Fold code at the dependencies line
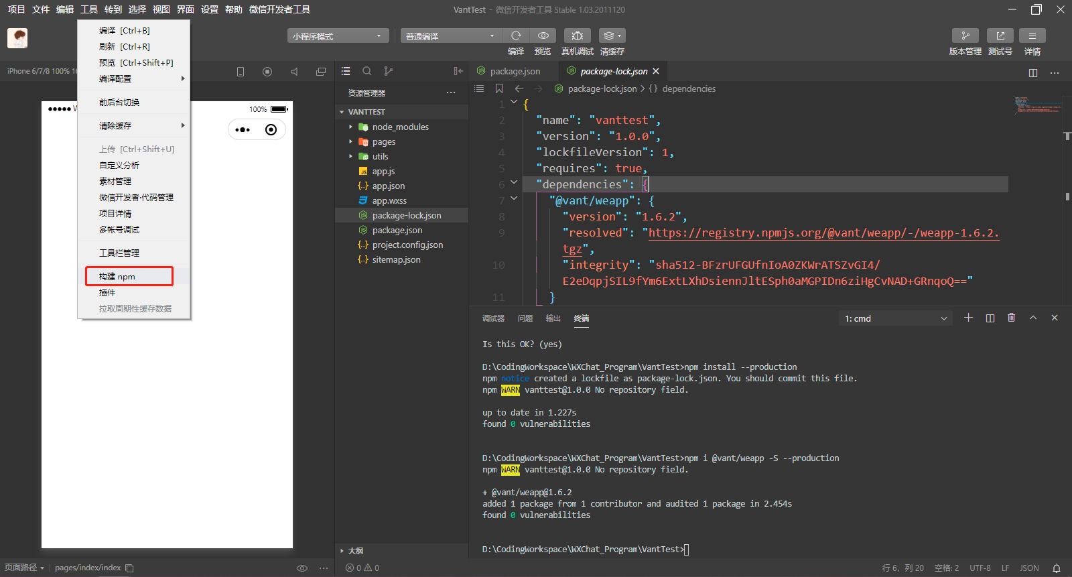 tap(514, 182)
